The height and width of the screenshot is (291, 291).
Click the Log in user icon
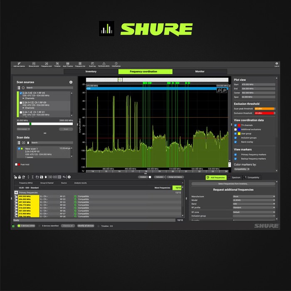pos(276,64)
